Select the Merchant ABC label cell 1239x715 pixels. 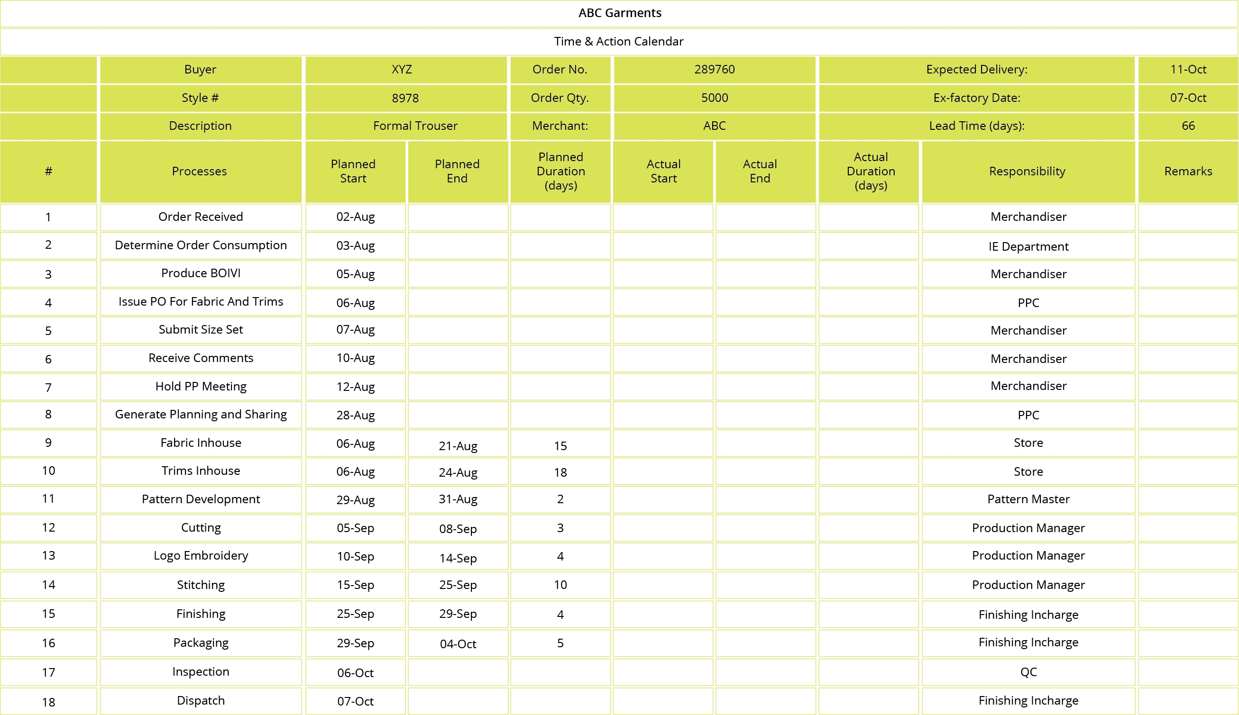(714, 126)
